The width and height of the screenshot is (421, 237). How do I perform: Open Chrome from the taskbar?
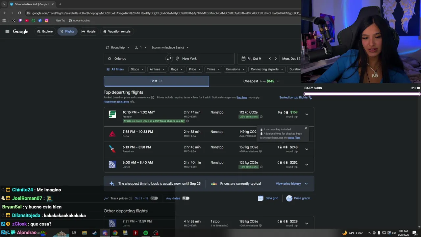tap(115, 233)
